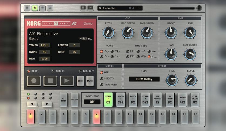Open the Synth Mod Off selector
The height and width of the screenshot is (131, 226).
click(x=92, y=102)
